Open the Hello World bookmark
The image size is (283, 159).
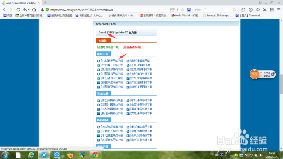(186, 16)
